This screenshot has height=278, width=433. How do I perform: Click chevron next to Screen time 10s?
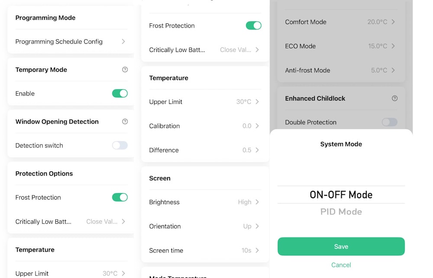pyautogui.click(x=257, y=250)
